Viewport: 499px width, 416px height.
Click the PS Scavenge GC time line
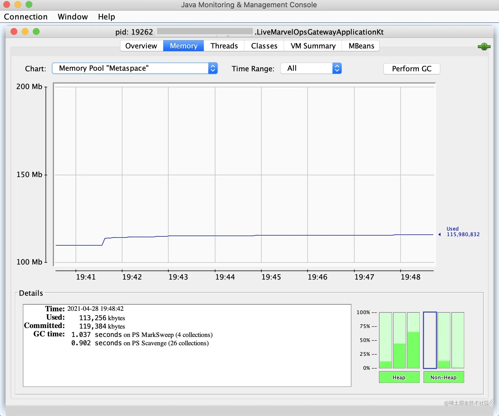coord(140,343)
